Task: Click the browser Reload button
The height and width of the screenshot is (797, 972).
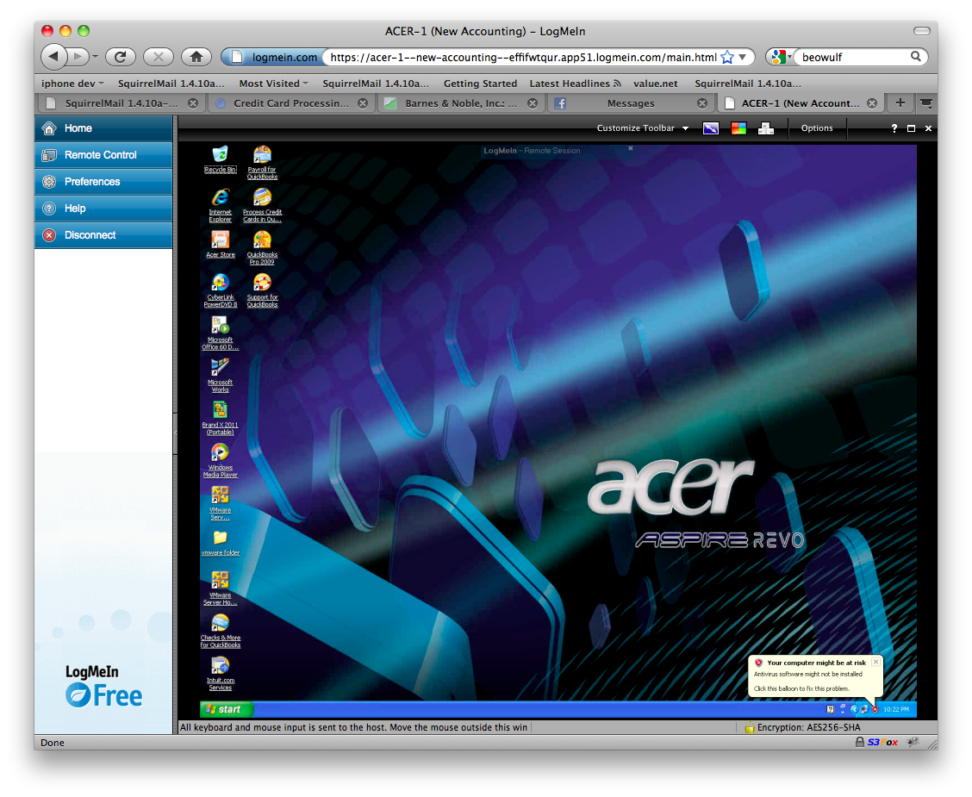Action: pos(121,57)
